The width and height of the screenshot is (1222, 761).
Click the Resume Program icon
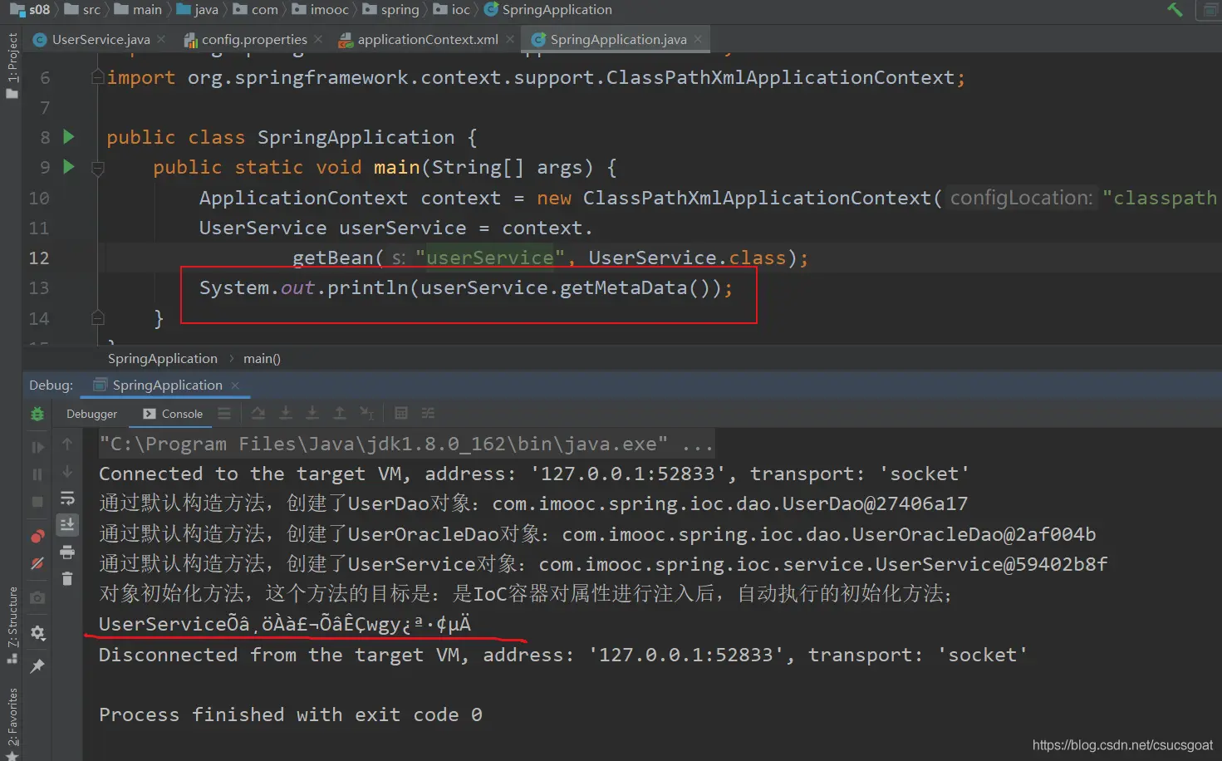click(x=37, y=448)
